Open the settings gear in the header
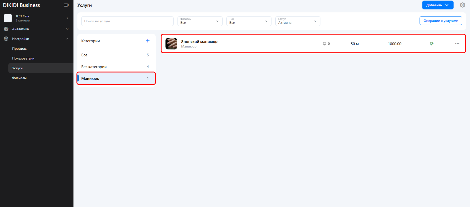 tap(462, 5)
